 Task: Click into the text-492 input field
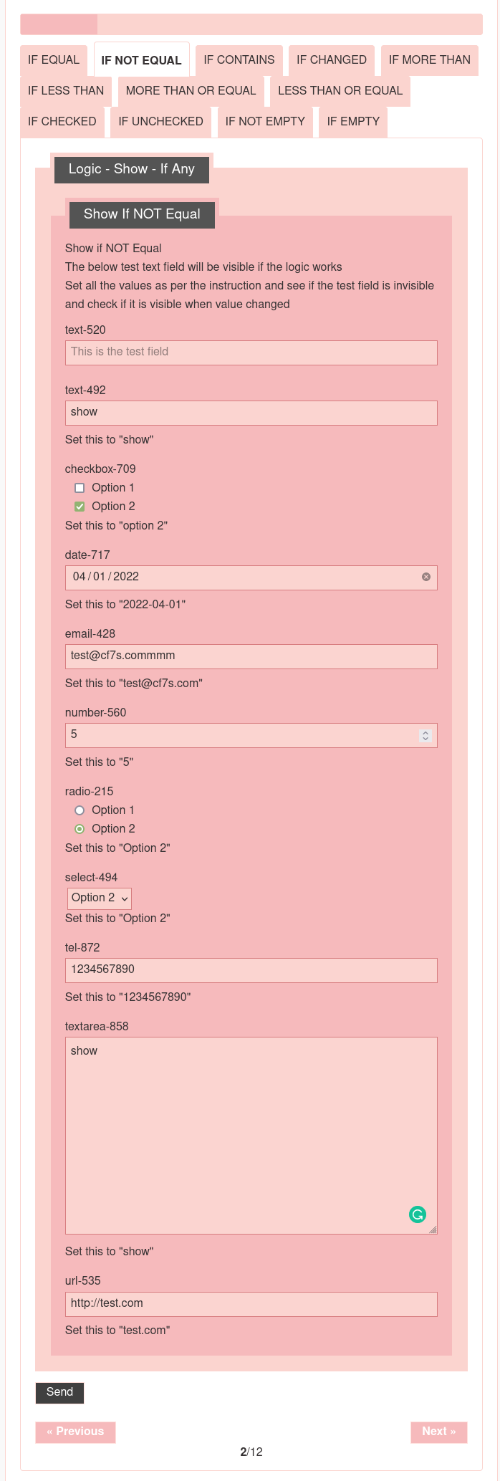(251, 413)
